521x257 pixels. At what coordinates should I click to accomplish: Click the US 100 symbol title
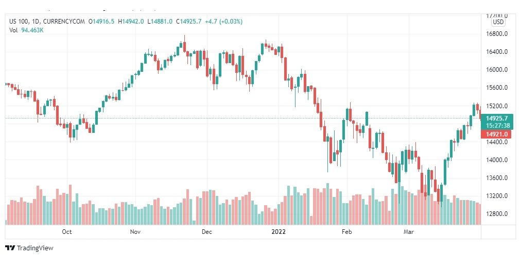point(19,22)
